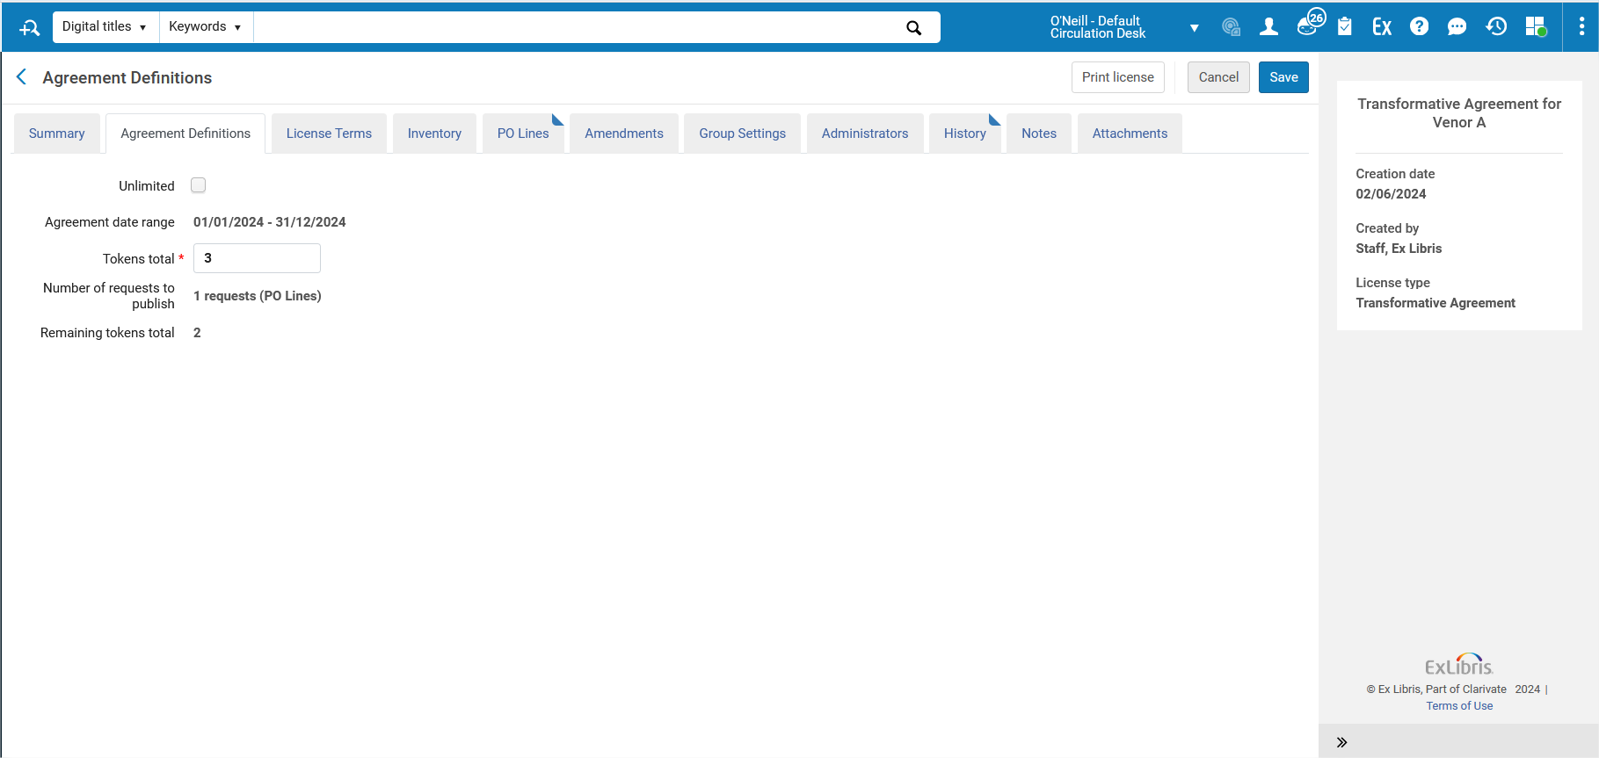The width and height of the screenshot is (1599, 758).
Task: Click the 'Transformative Agreement for Venor A' title
Action: [x=1459, y=113]
